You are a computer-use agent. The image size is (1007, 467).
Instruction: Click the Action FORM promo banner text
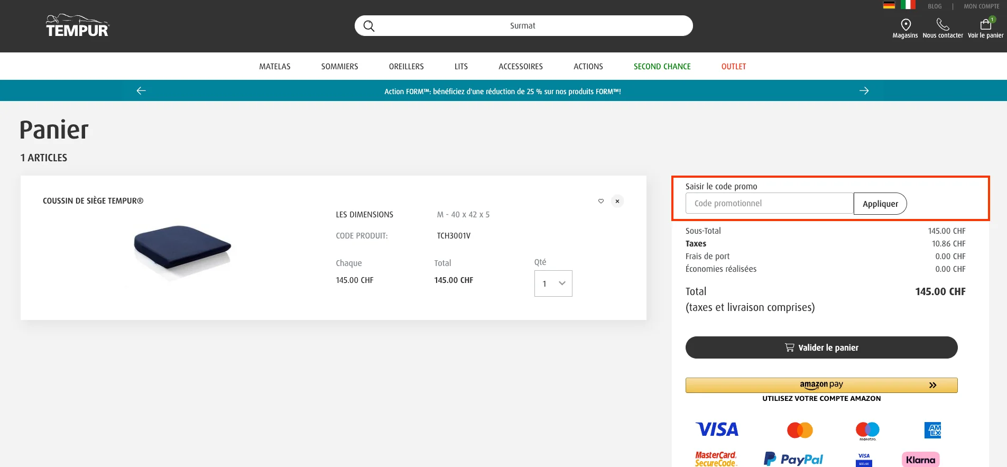click(503, 91)
